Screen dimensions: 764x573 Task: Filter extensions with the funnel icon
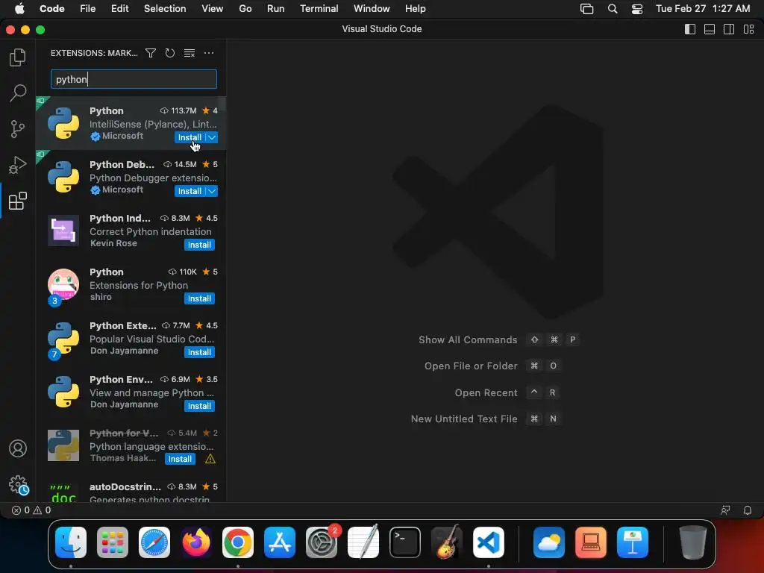coord(151,53)
